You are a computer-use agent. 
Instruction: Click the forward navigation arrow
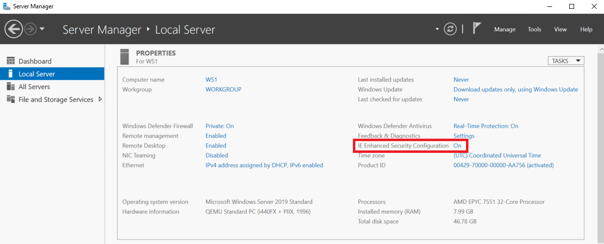(x=30, y=29)
